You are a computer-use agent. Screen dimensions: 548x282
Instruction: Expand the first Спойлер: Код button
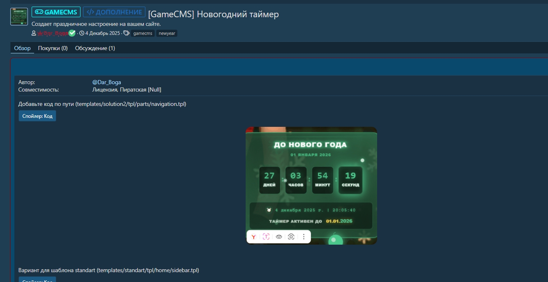coord(37,116)
